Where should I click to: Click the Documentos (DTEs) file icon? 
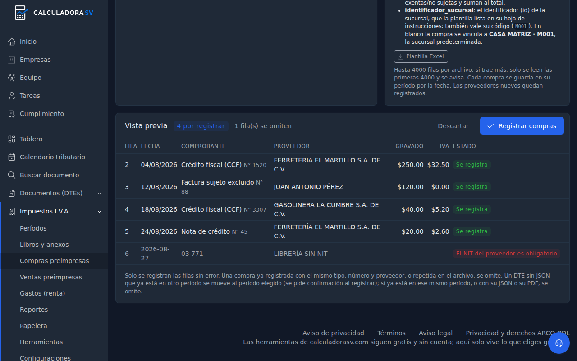[x=12, y=193]
